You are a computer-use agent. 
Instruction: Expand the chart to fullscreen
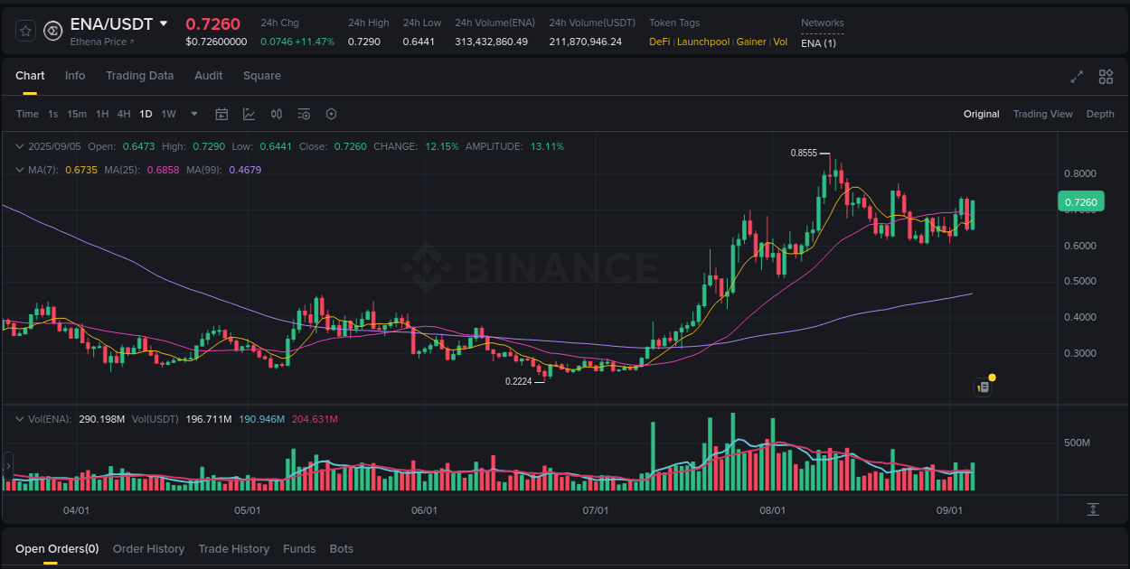[x=1076, y=78]
